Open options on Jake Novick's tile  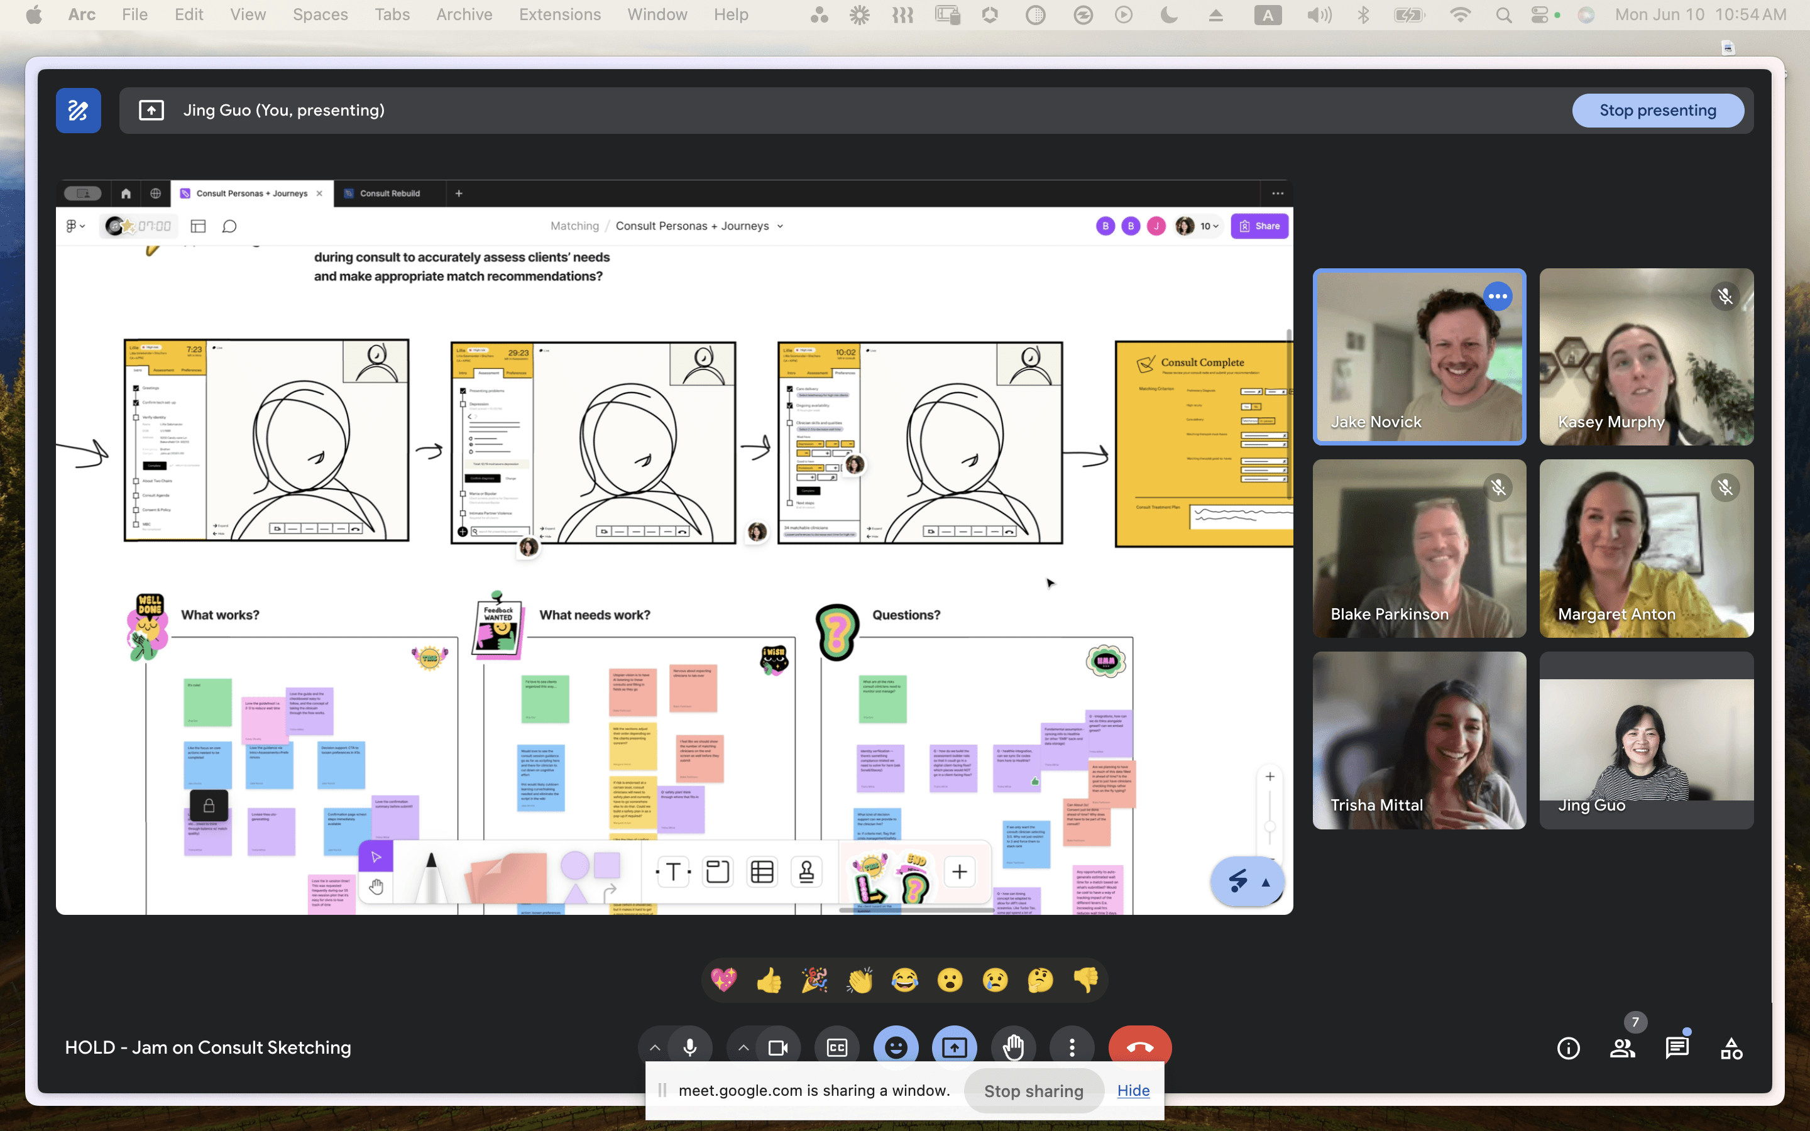[1498, 296]
